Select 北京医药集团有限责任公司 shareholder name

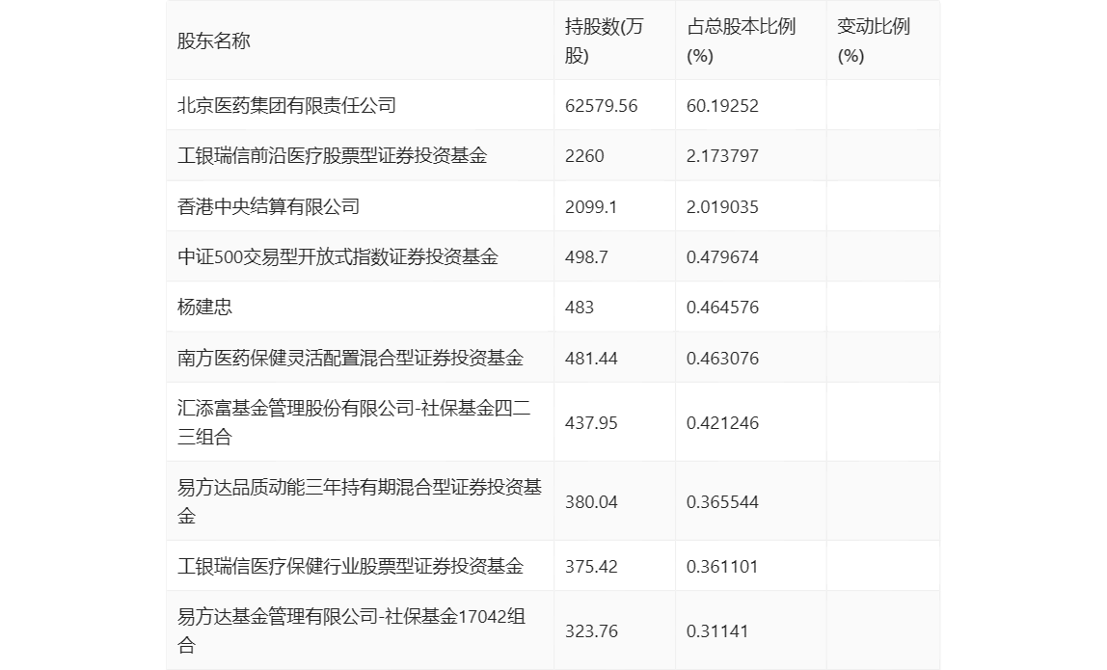pos(286,105)
